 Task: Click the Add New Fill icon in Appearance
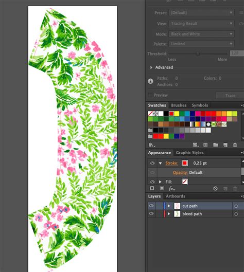click(x=162, y=188)
